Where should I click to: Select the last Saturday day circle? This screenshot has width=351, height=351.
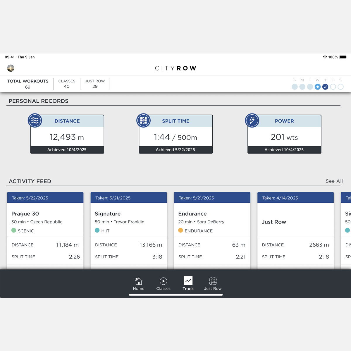(340, 87)
